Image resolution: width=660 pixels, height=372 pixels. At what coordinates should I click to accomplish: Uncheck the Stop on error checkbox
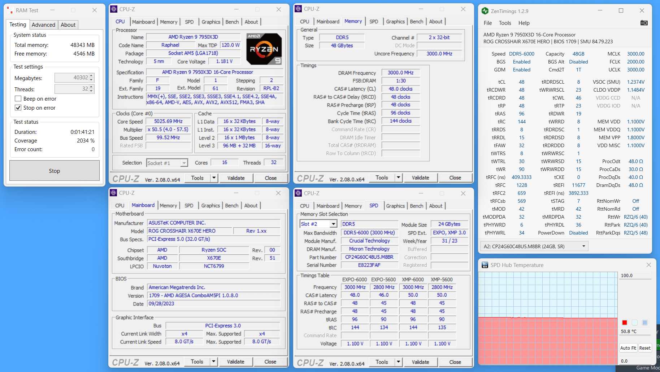[18, 108]
